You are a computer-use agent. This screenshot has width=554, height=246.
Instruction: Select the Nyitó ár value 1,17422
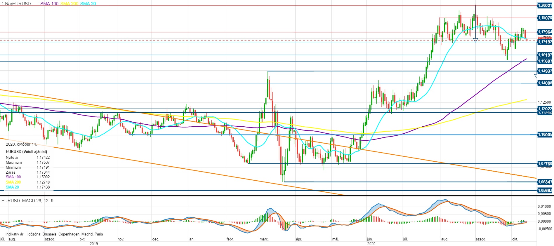[x=43, y=158]
